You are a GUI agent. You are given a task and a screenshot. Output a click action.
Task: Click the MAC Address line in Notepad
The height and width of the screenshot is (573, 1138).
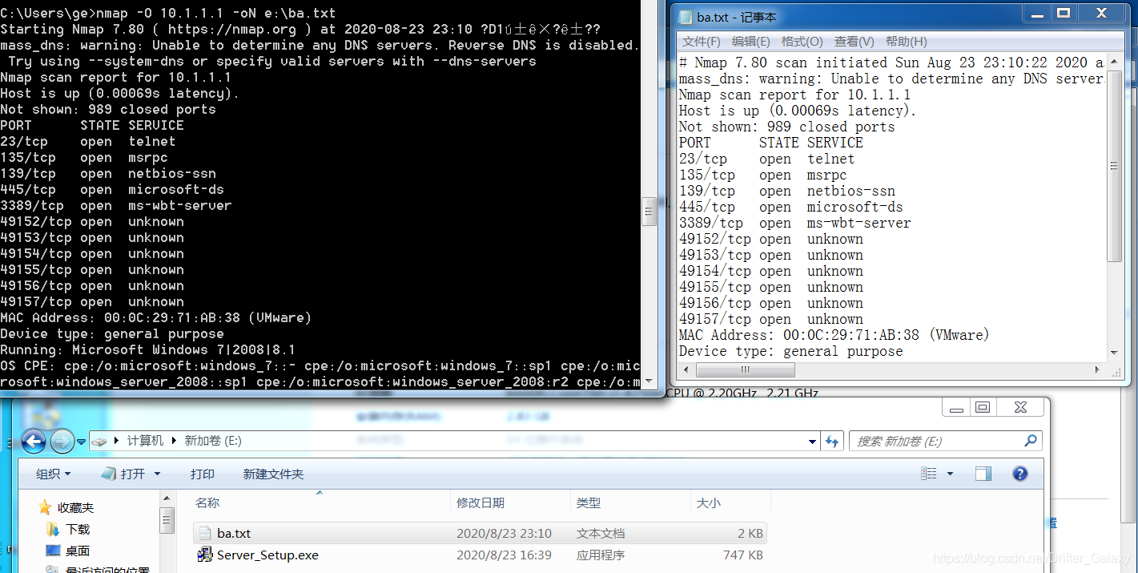pos(834,335)
